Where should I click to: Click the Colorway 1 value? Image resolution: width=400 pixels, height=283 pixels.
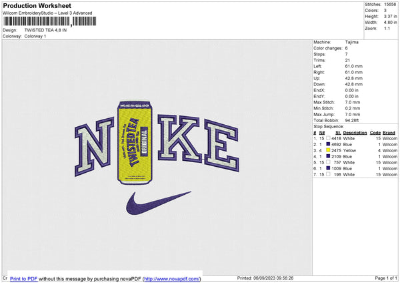coord(35,36)
